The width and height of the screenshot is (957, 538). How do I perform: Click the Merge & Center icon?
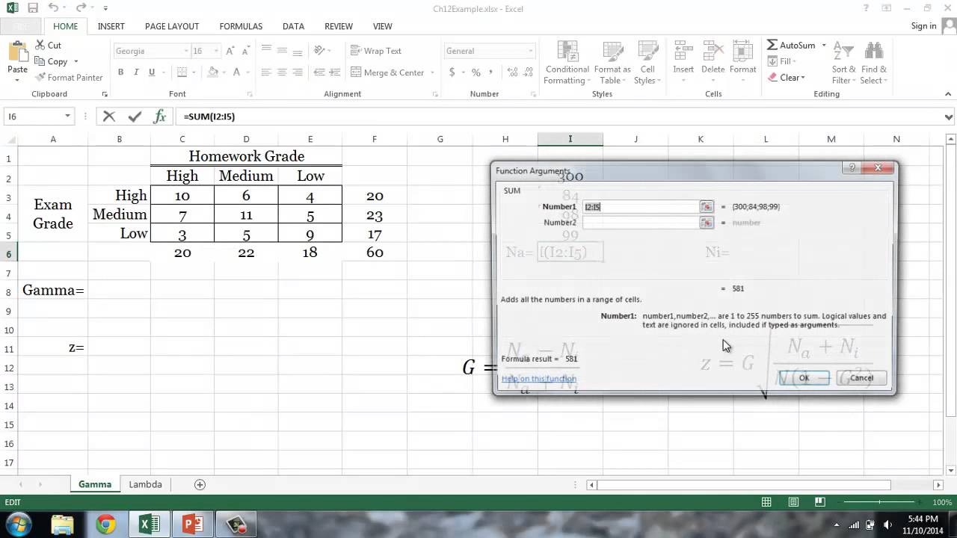355,72
